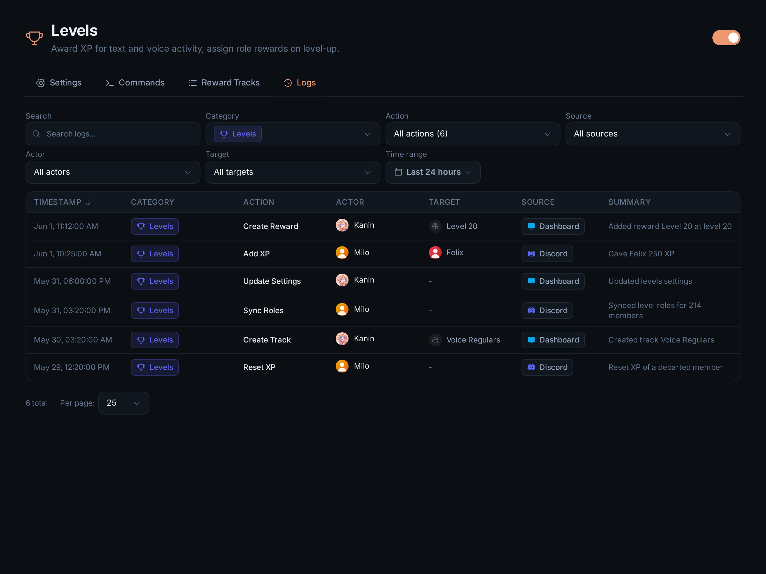Click Levels trophy badge in Update Settings row
The width and height of the screenshot is (766, 574).
pyautogui.click(x=155, y=281)
